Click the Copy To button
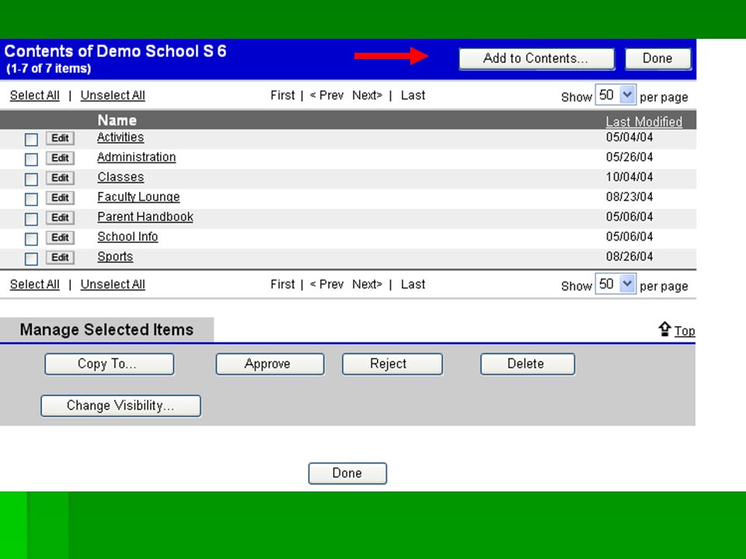Image resolution: width=746 pixels, height=559 pixels. (x=110, y=364)
